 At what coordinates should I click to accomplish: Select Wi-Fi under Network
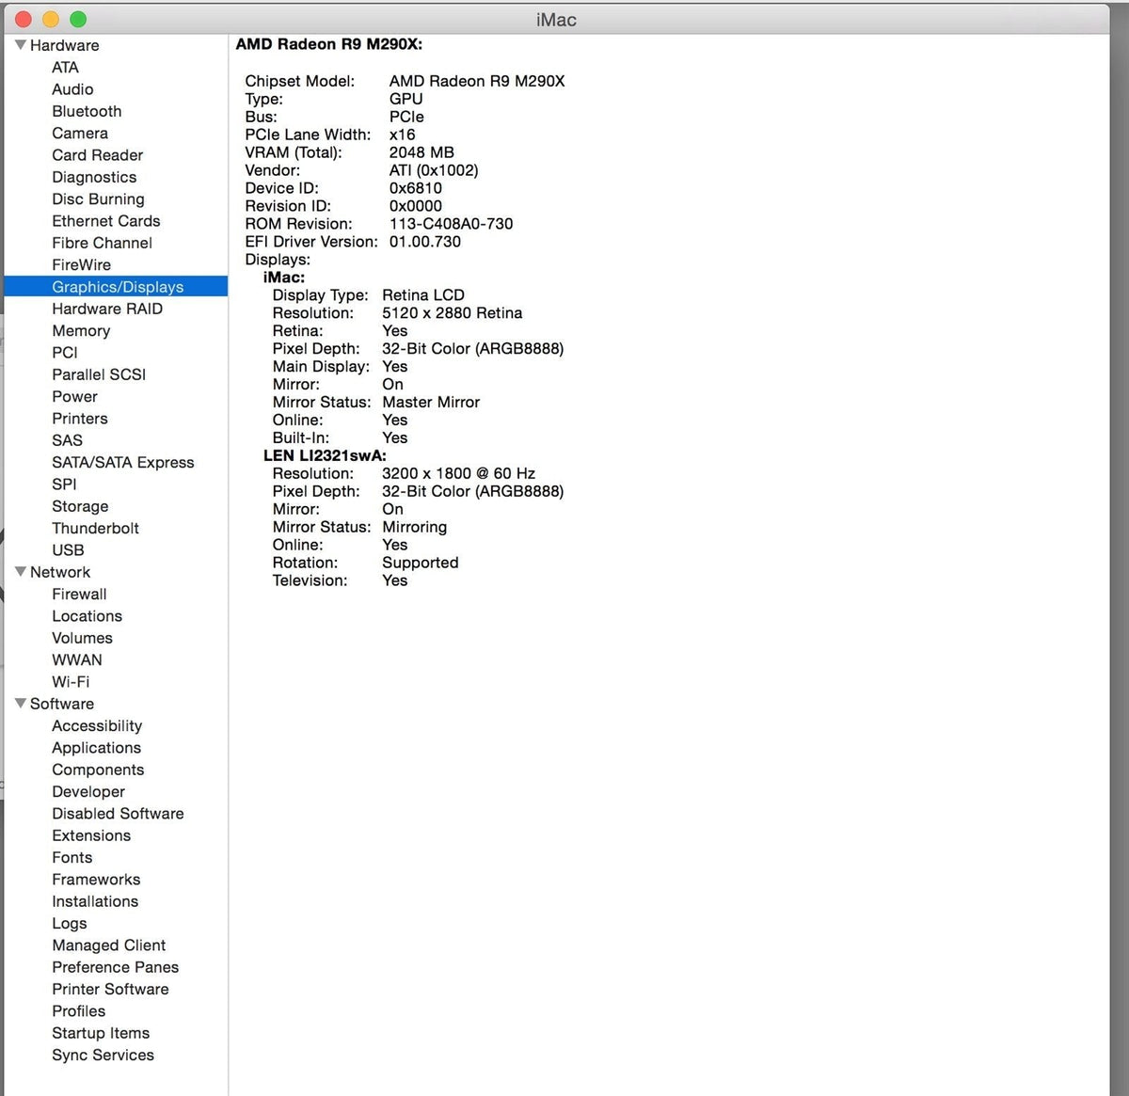point(71,681)
